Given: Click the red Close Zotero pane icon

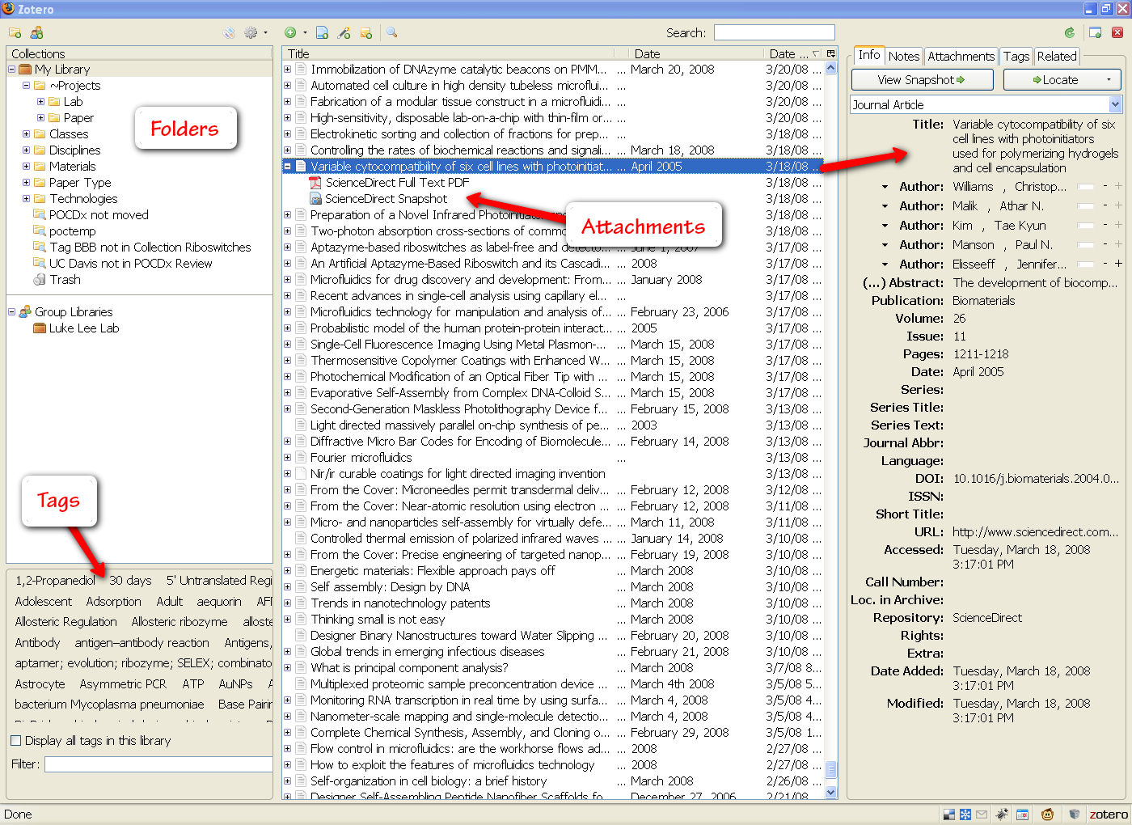Looking at the screenshot, I should coord(1117,33).
